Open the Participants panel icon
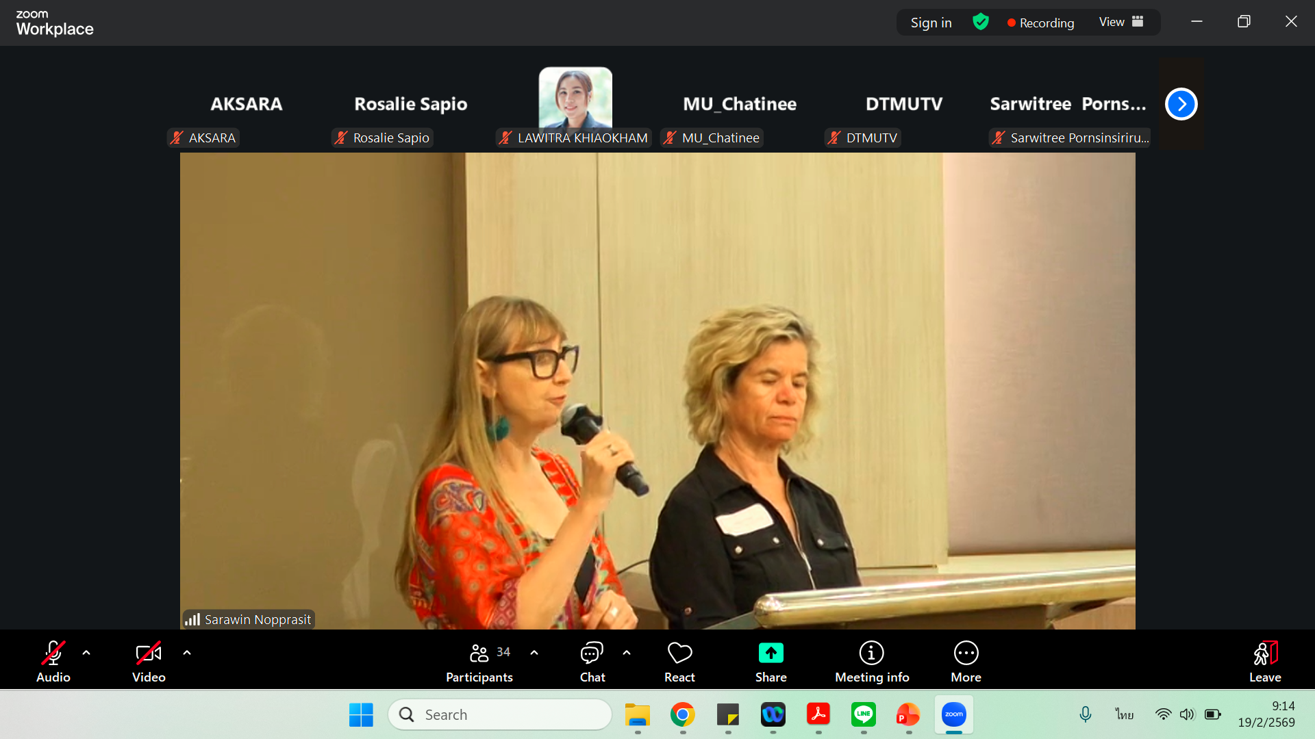 click(479, 653)
